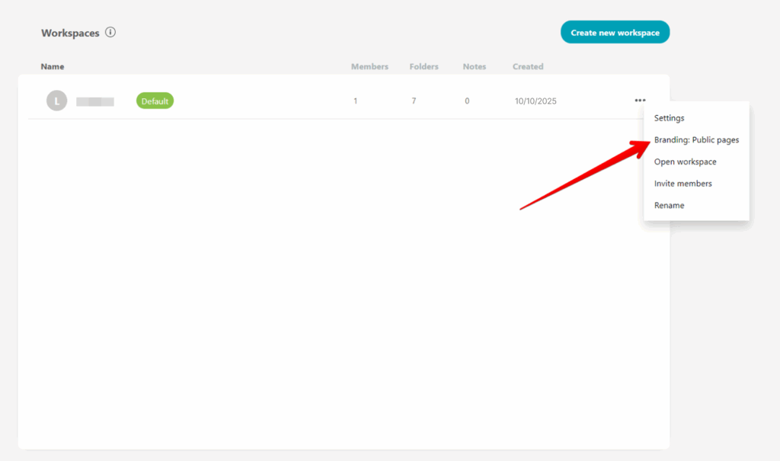Click the Created column header
The height and width of the screenshot is (461, 780).
point(527,66)
